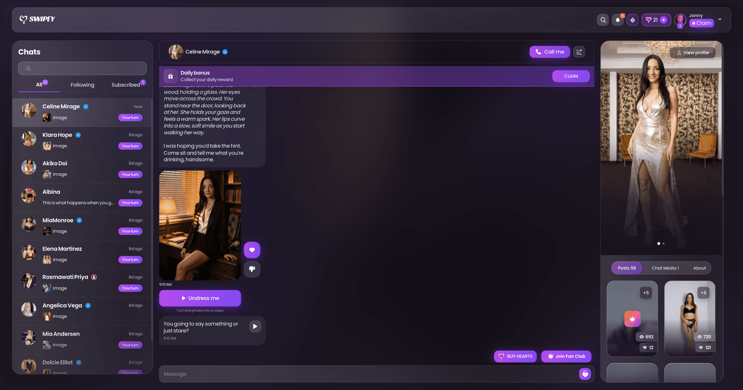Click Angelica Vega's avatar
This screenshot has height=390, width=743.
tap(28, 309)
